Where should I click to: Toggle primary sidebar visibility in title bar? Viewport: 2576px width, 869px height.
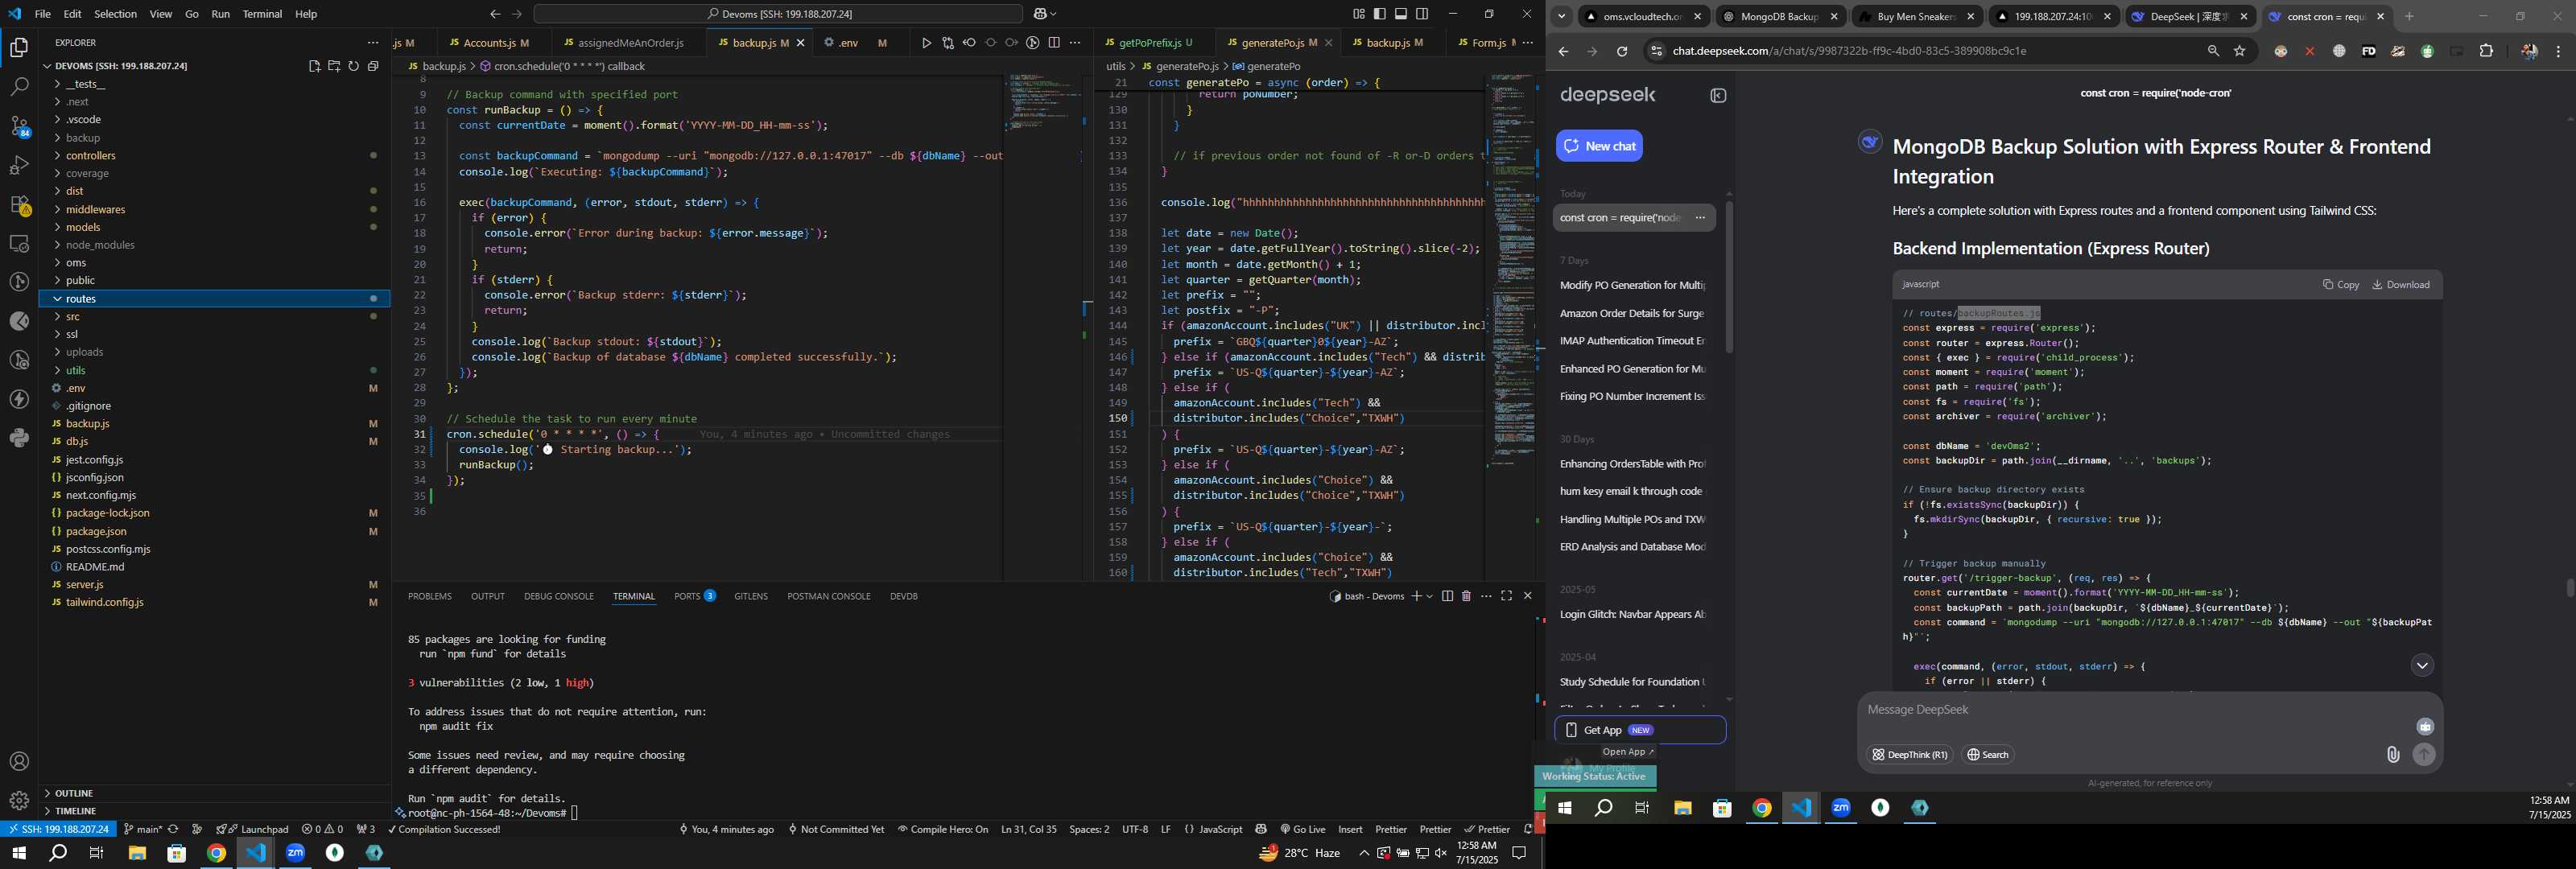click(1379, 14)
